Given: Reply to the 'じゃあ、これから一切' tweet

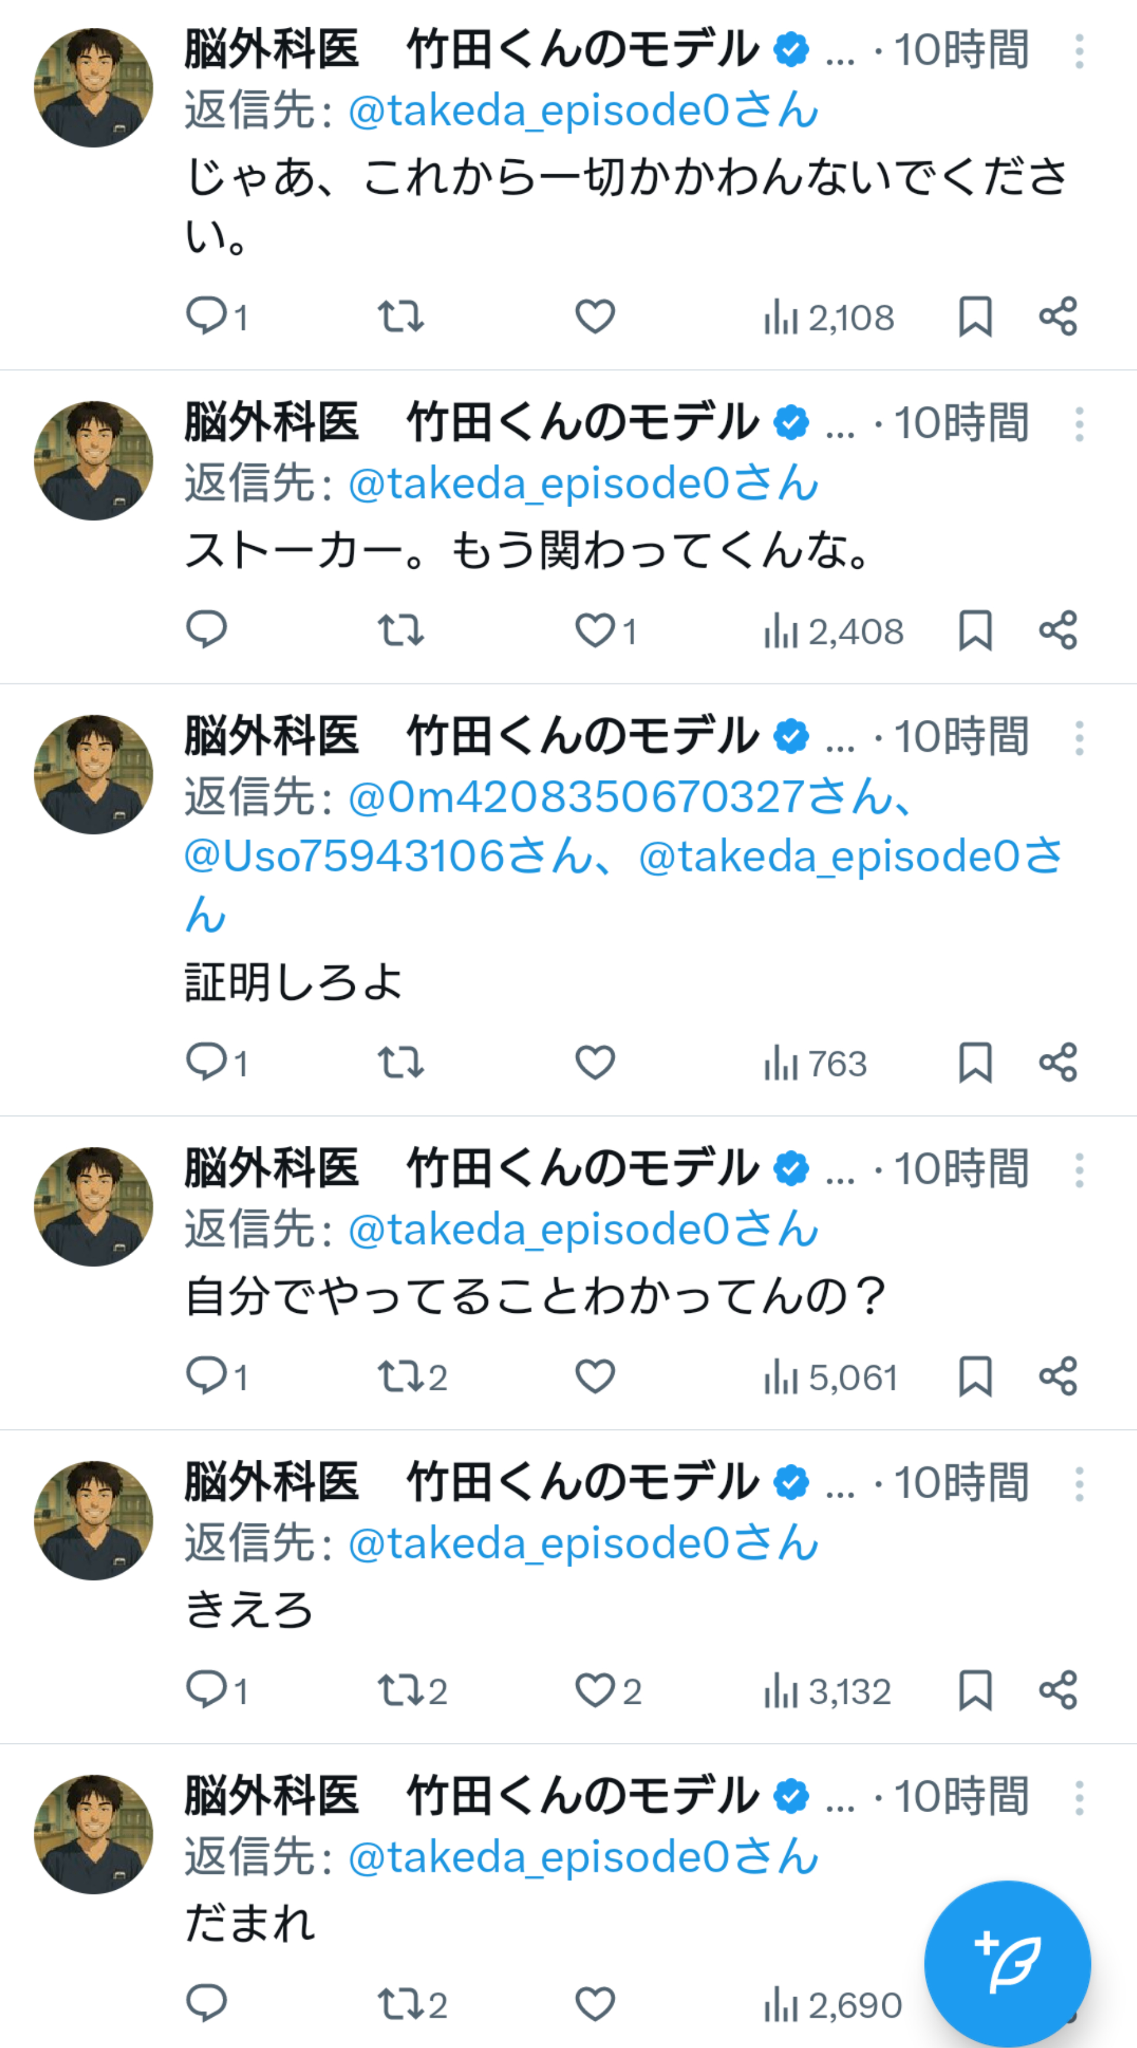Looking at the screenshot, I should pos(207,316).
